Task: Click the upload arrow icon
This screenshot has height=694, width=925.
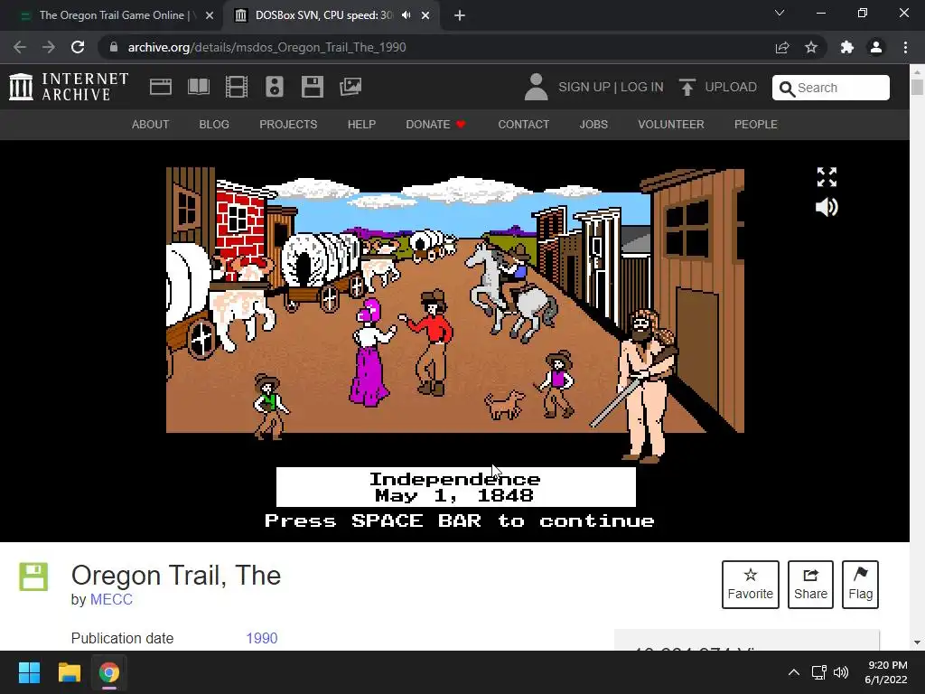Action: click(x=687, y=88)
